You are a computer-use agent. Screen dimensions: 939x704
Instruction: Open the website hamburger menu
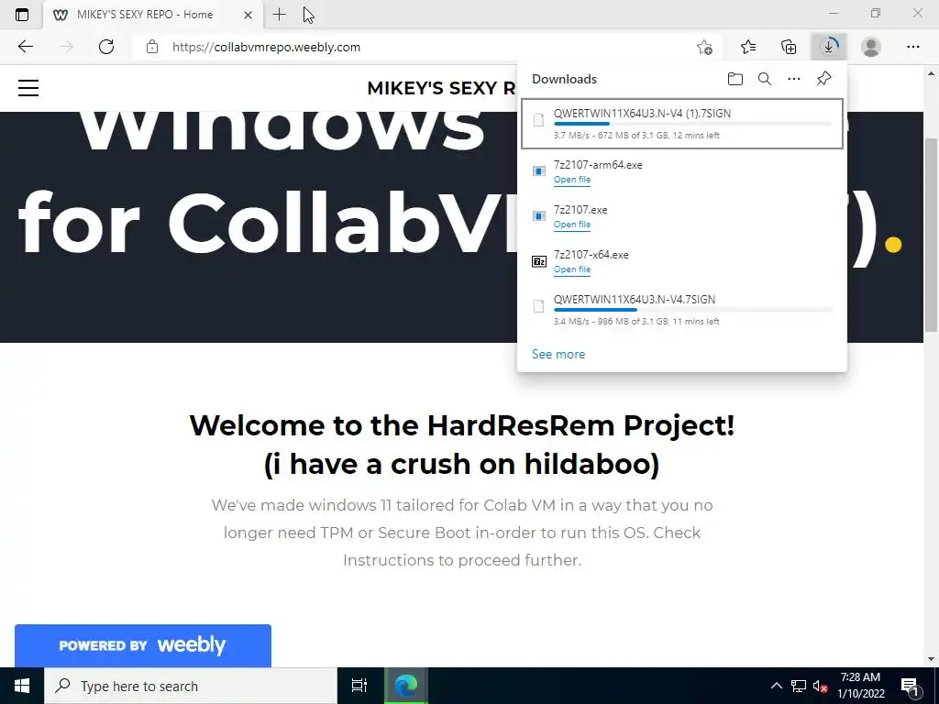pyautogui.click(x=28, y=88)
